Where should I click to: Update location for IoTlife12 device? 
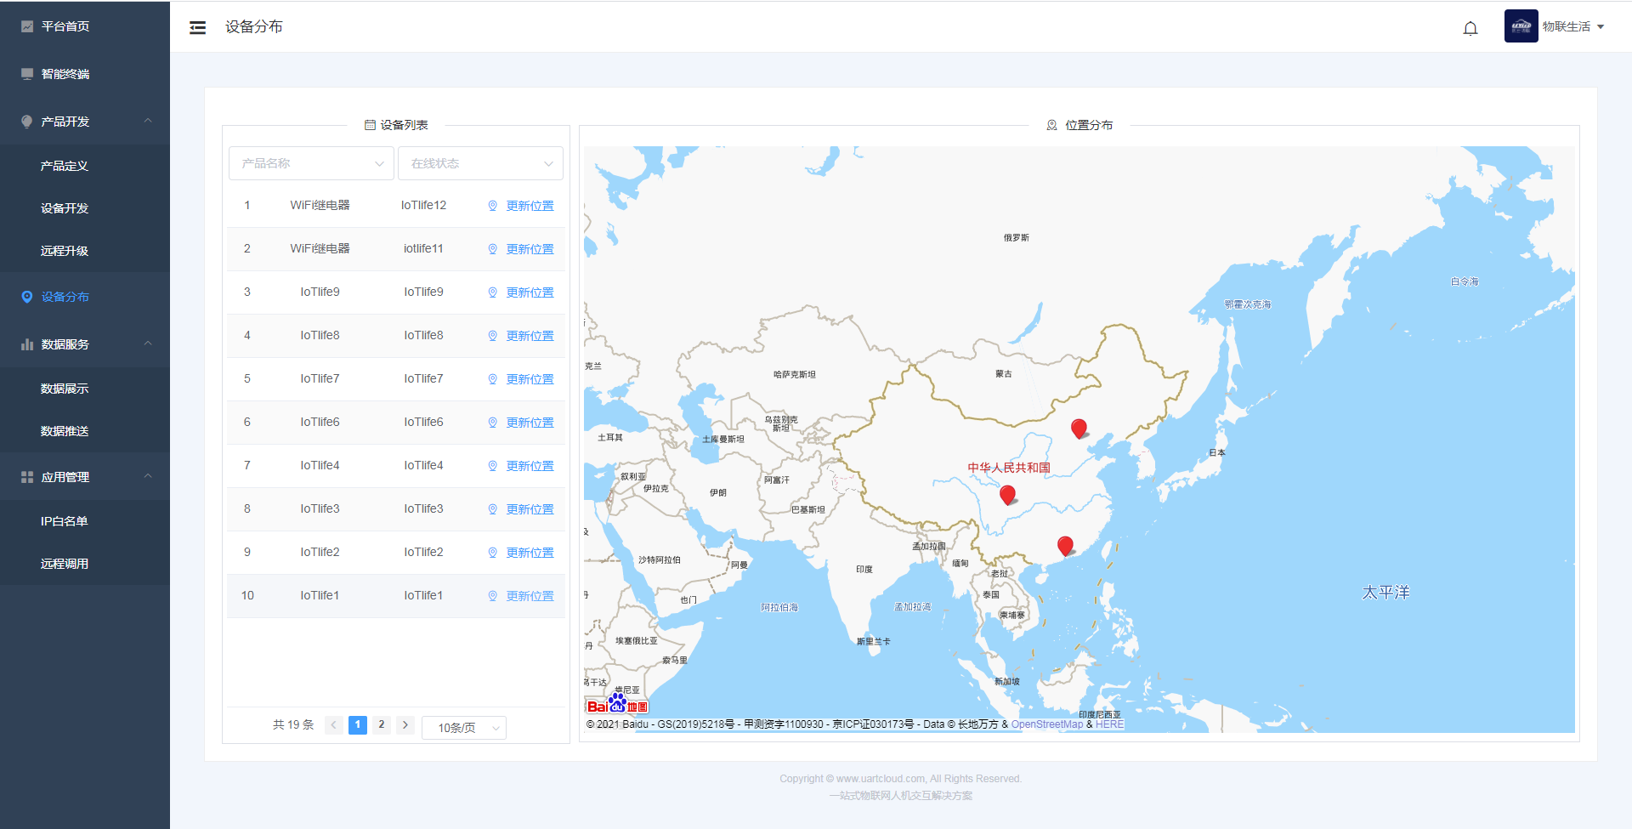click(521, 206)
